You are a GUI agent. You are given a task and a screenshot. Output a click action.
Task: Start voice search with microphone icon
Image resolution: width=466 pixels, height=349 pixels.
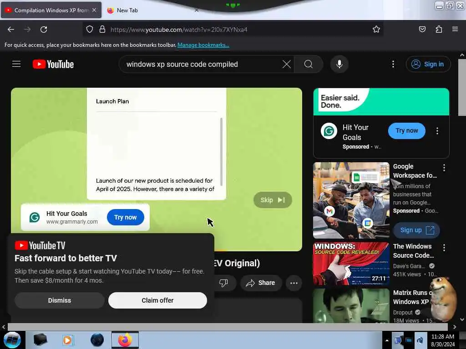339,64
